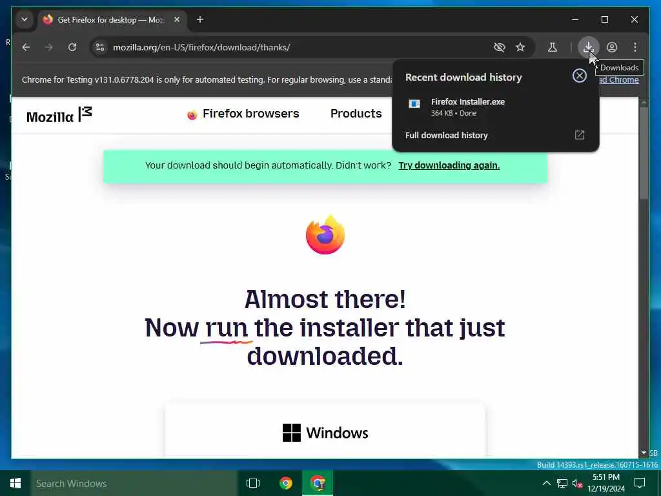Screen dimensions: 661x496
Task: Open the profile avatar icon
Action: [612, 47]
